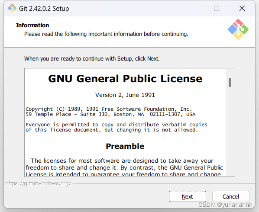
Task: Click the 'Everyone is permitted to copy' line
Action: (x=117, y=125)
